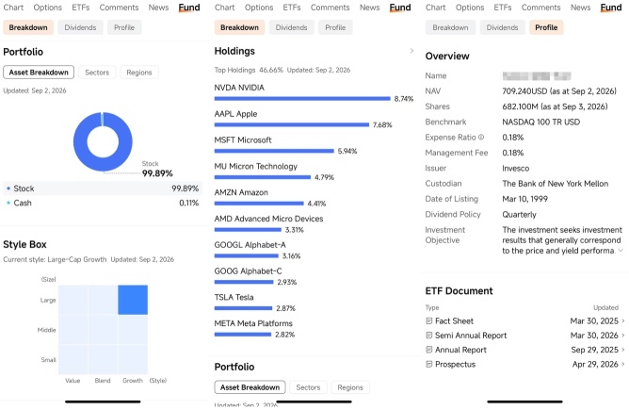Viewport: 629px width, 410px height.
Task: Select Asset Breakdown in the left screen Portfolio
Action: pos(39,73)
